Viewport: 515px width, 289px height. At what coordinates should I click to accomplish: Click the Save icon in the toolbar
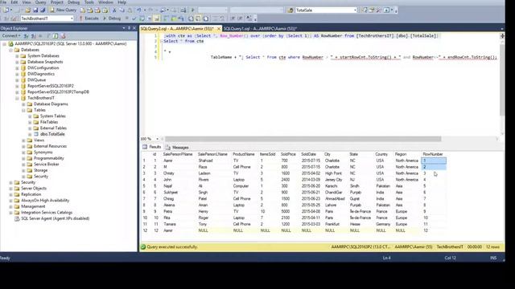(x=35, y=10)
